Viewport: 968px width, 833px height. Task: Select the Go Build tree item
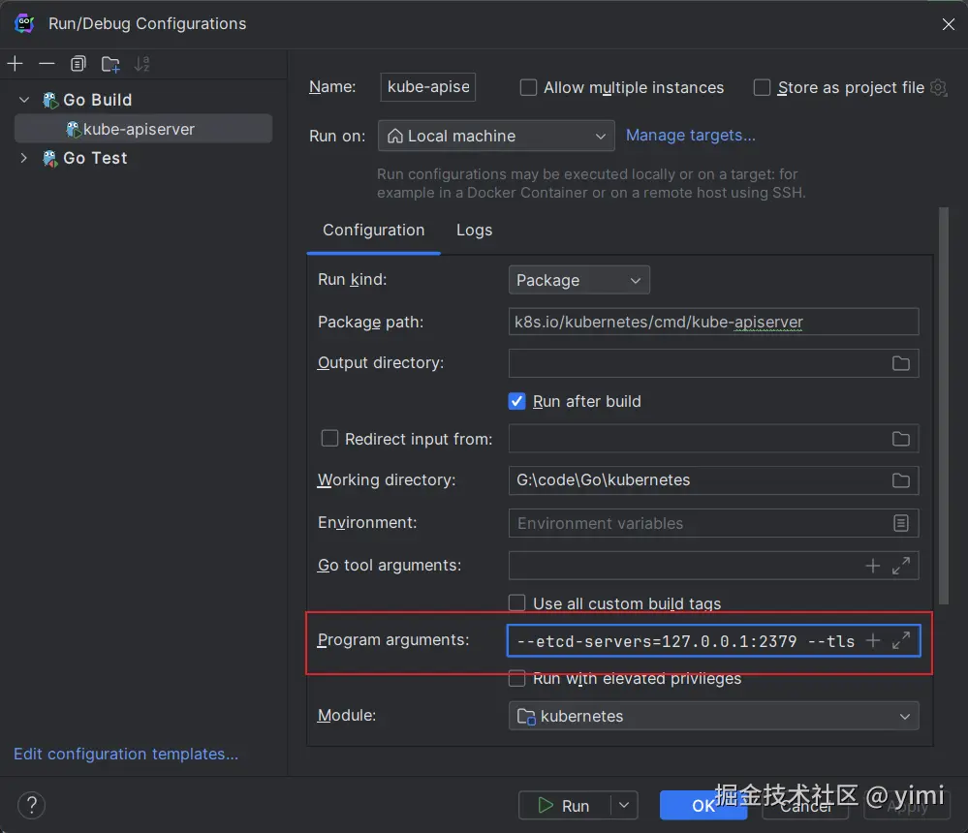coord(97,100)
